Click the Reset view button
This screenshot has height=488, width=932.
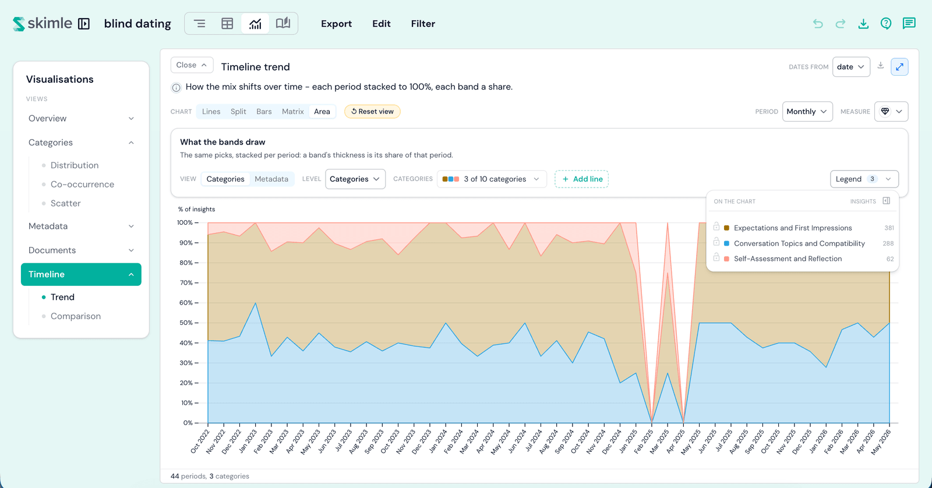pos(372,111)
